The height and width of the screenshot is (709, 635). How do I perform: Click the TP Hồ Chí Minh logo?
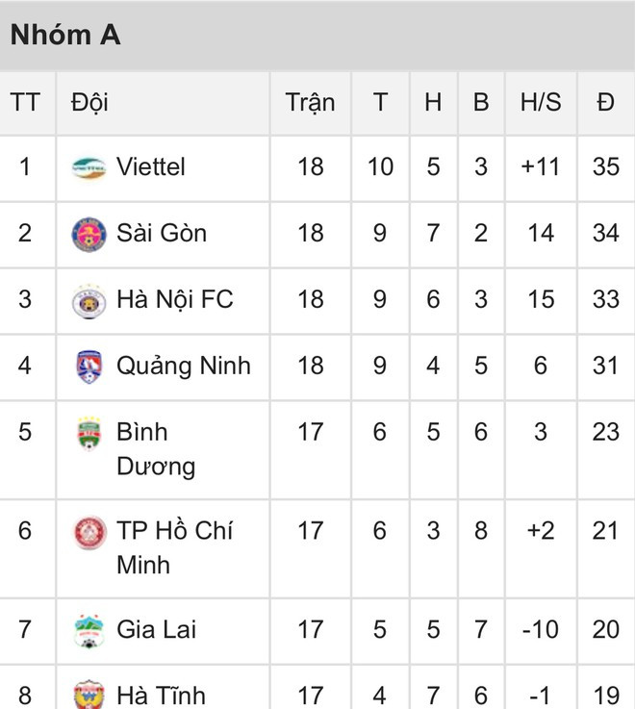89,532
